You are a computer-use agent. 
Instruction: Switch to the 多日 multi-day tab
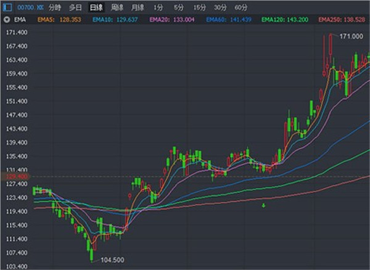75,7
